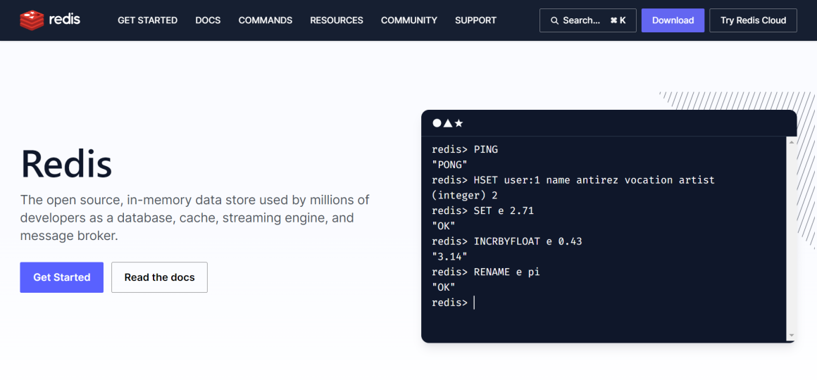Click the circle icon in the terminal header
The image size is (817, 380).
(437, 123)
